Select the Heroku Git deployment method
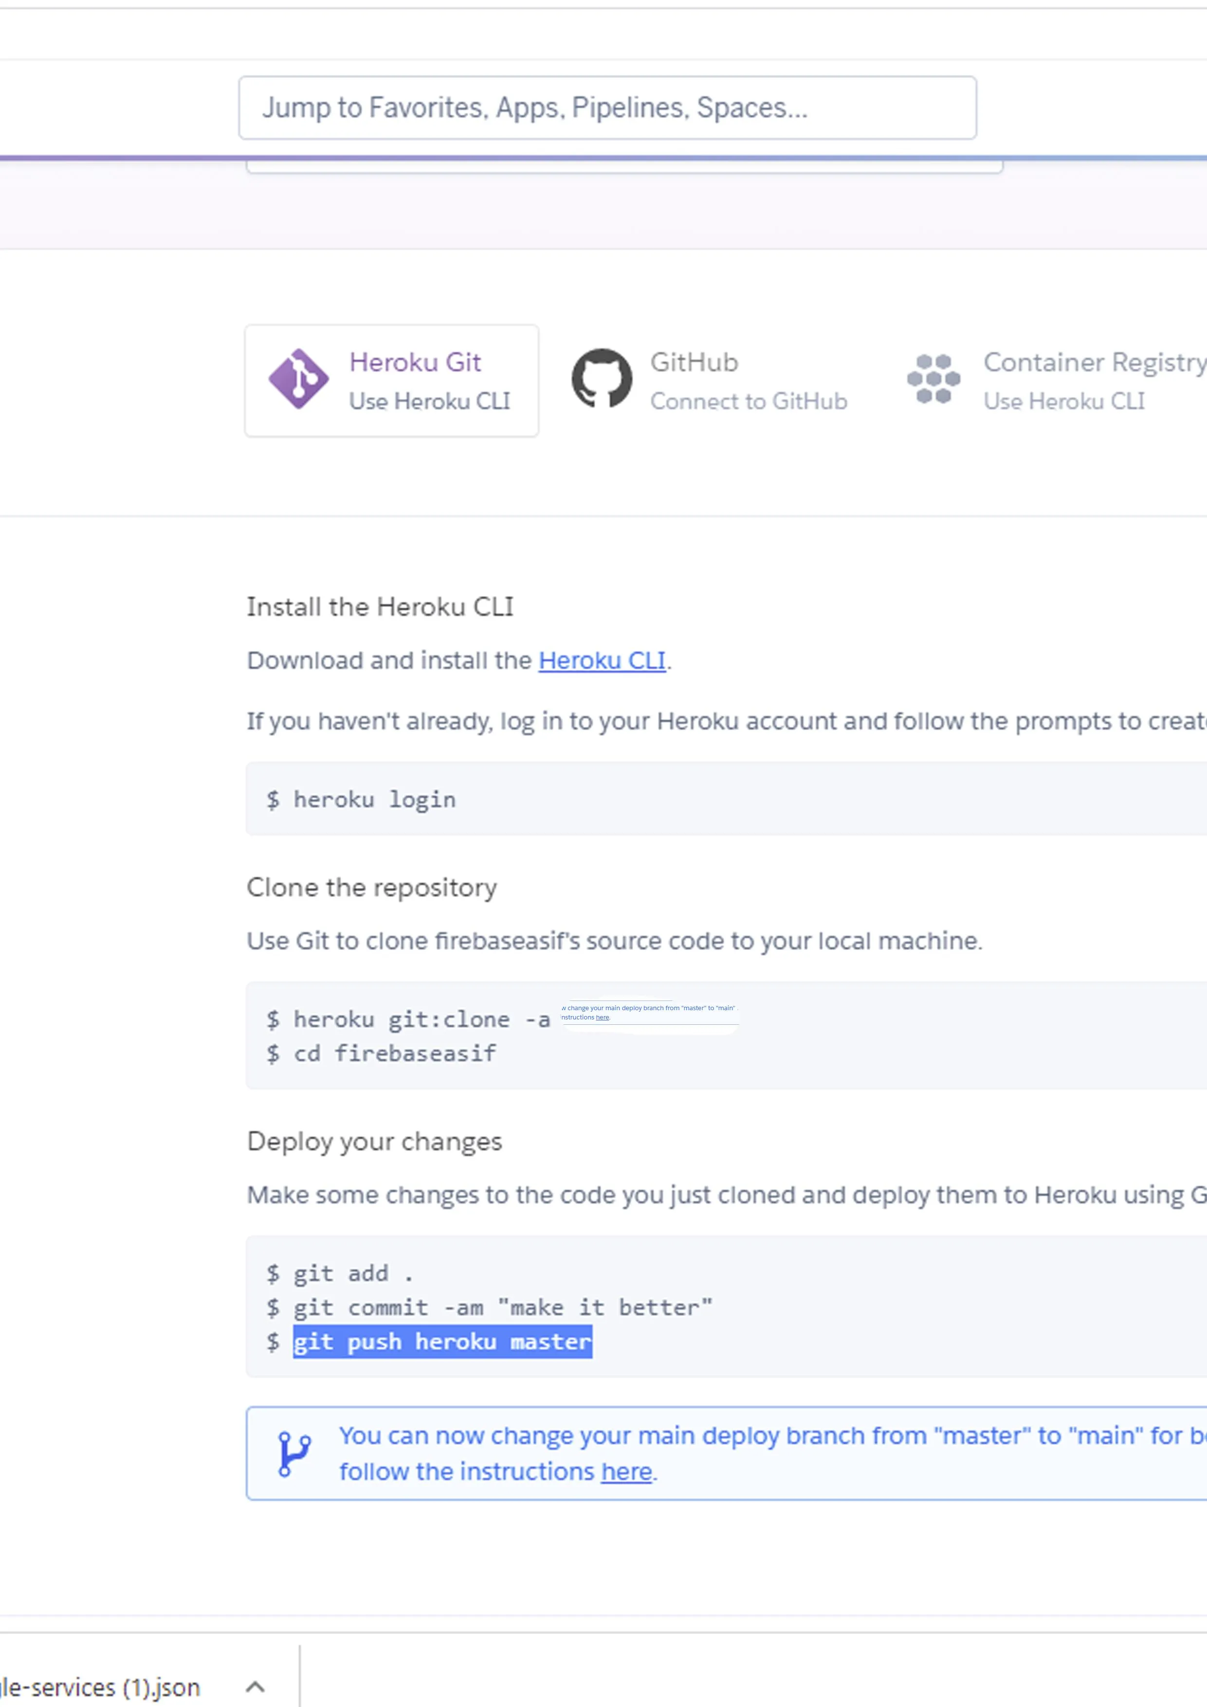1207x1707 pixels. coord(392,381)
